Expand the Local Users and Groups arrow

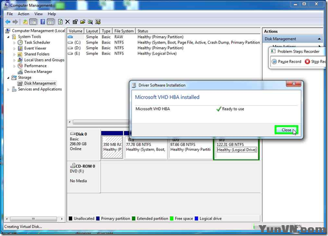click(x=14, y=60)
